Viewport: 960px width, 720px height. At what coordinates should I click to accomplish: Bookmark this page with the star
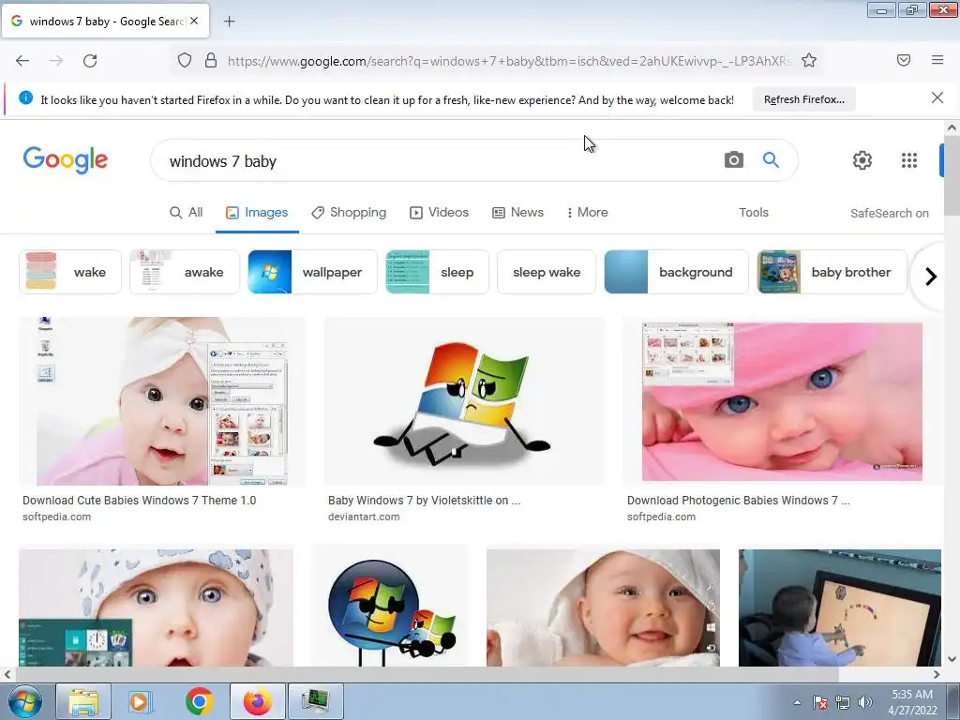[x=809, y=60]
